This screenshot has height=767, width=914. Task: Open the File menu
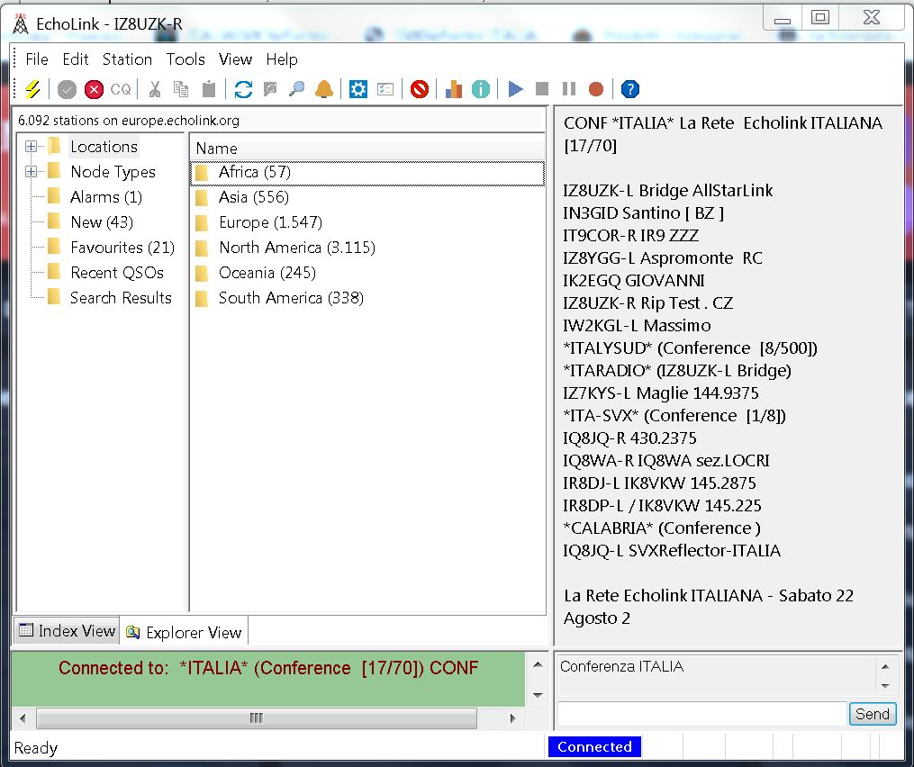[37, 59]
